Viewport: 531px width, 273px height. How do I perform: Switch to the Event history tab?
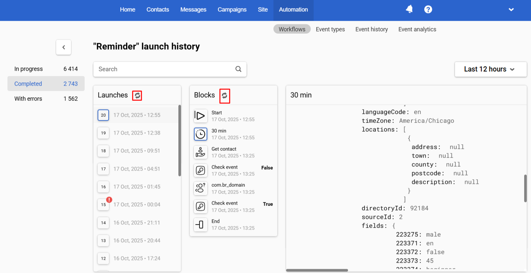[371, 29]
